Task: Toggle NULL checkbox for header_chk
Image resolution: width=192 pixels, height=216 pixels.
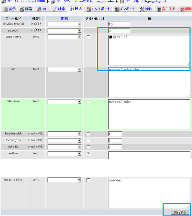Action: (x=88, y=134)
